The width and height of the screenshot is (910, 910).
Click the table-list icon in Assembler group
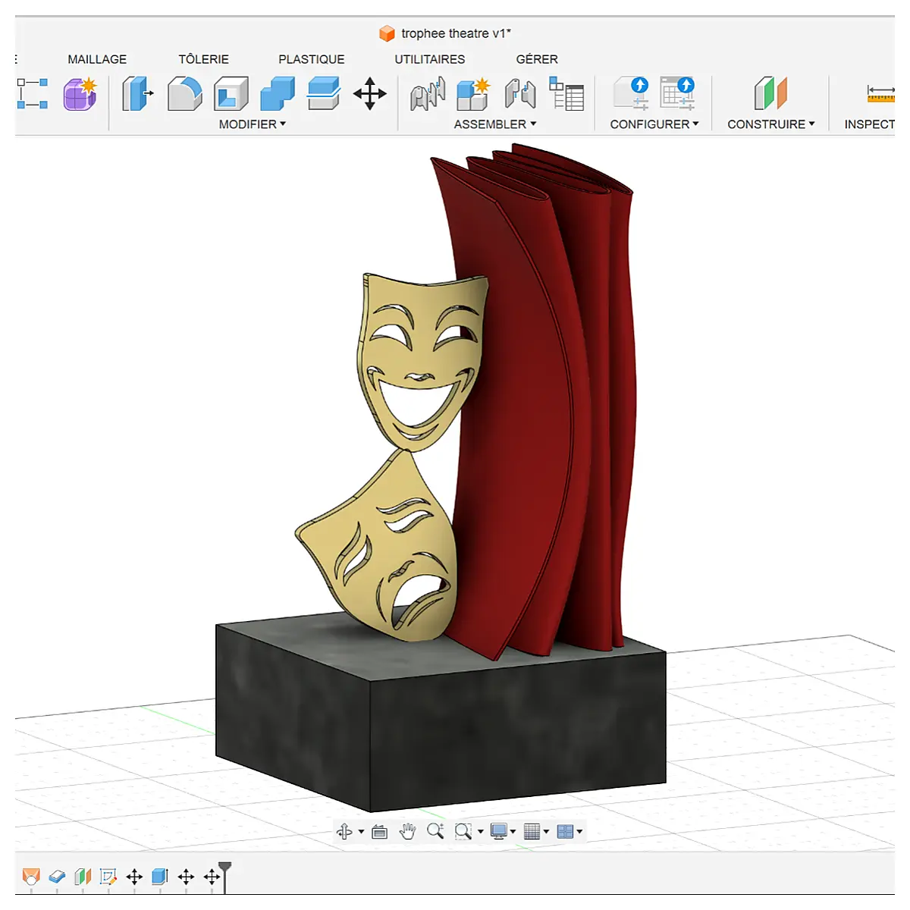(x=566, y=94)
